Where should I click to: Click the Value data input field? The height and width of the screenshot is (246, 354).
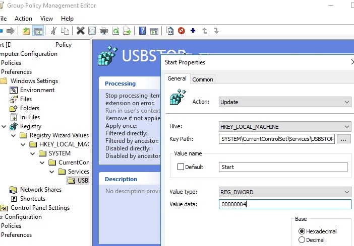(x=285, y=204)
